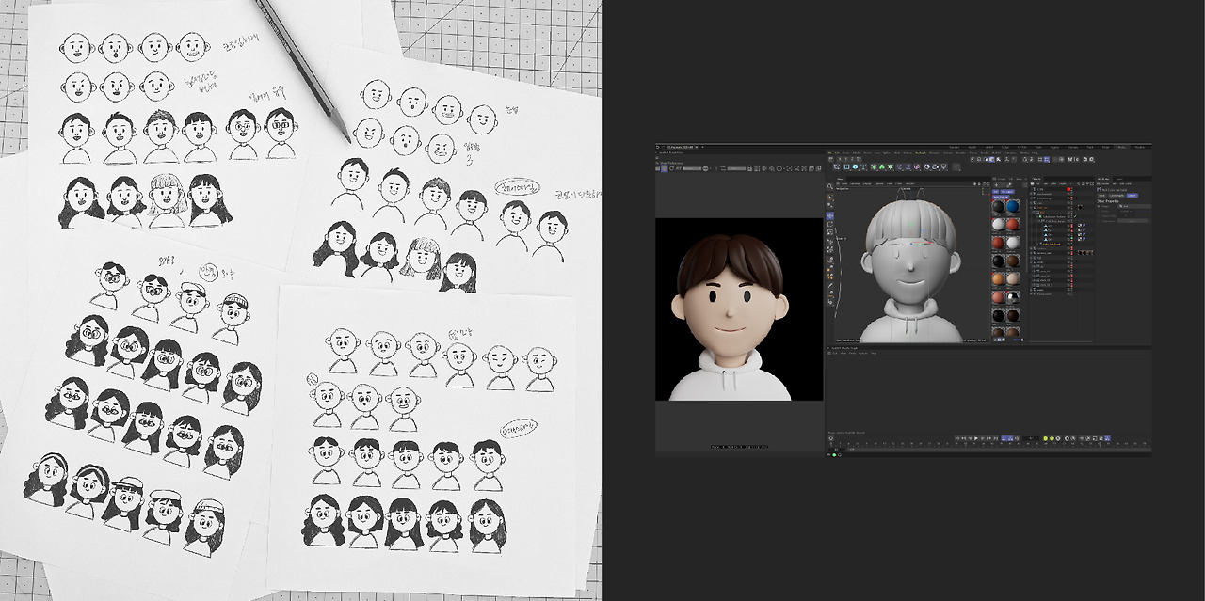Select the orange material swatch
This screenshot has width=1205, height=601.
pyautogui.click(x=998, y=278)
